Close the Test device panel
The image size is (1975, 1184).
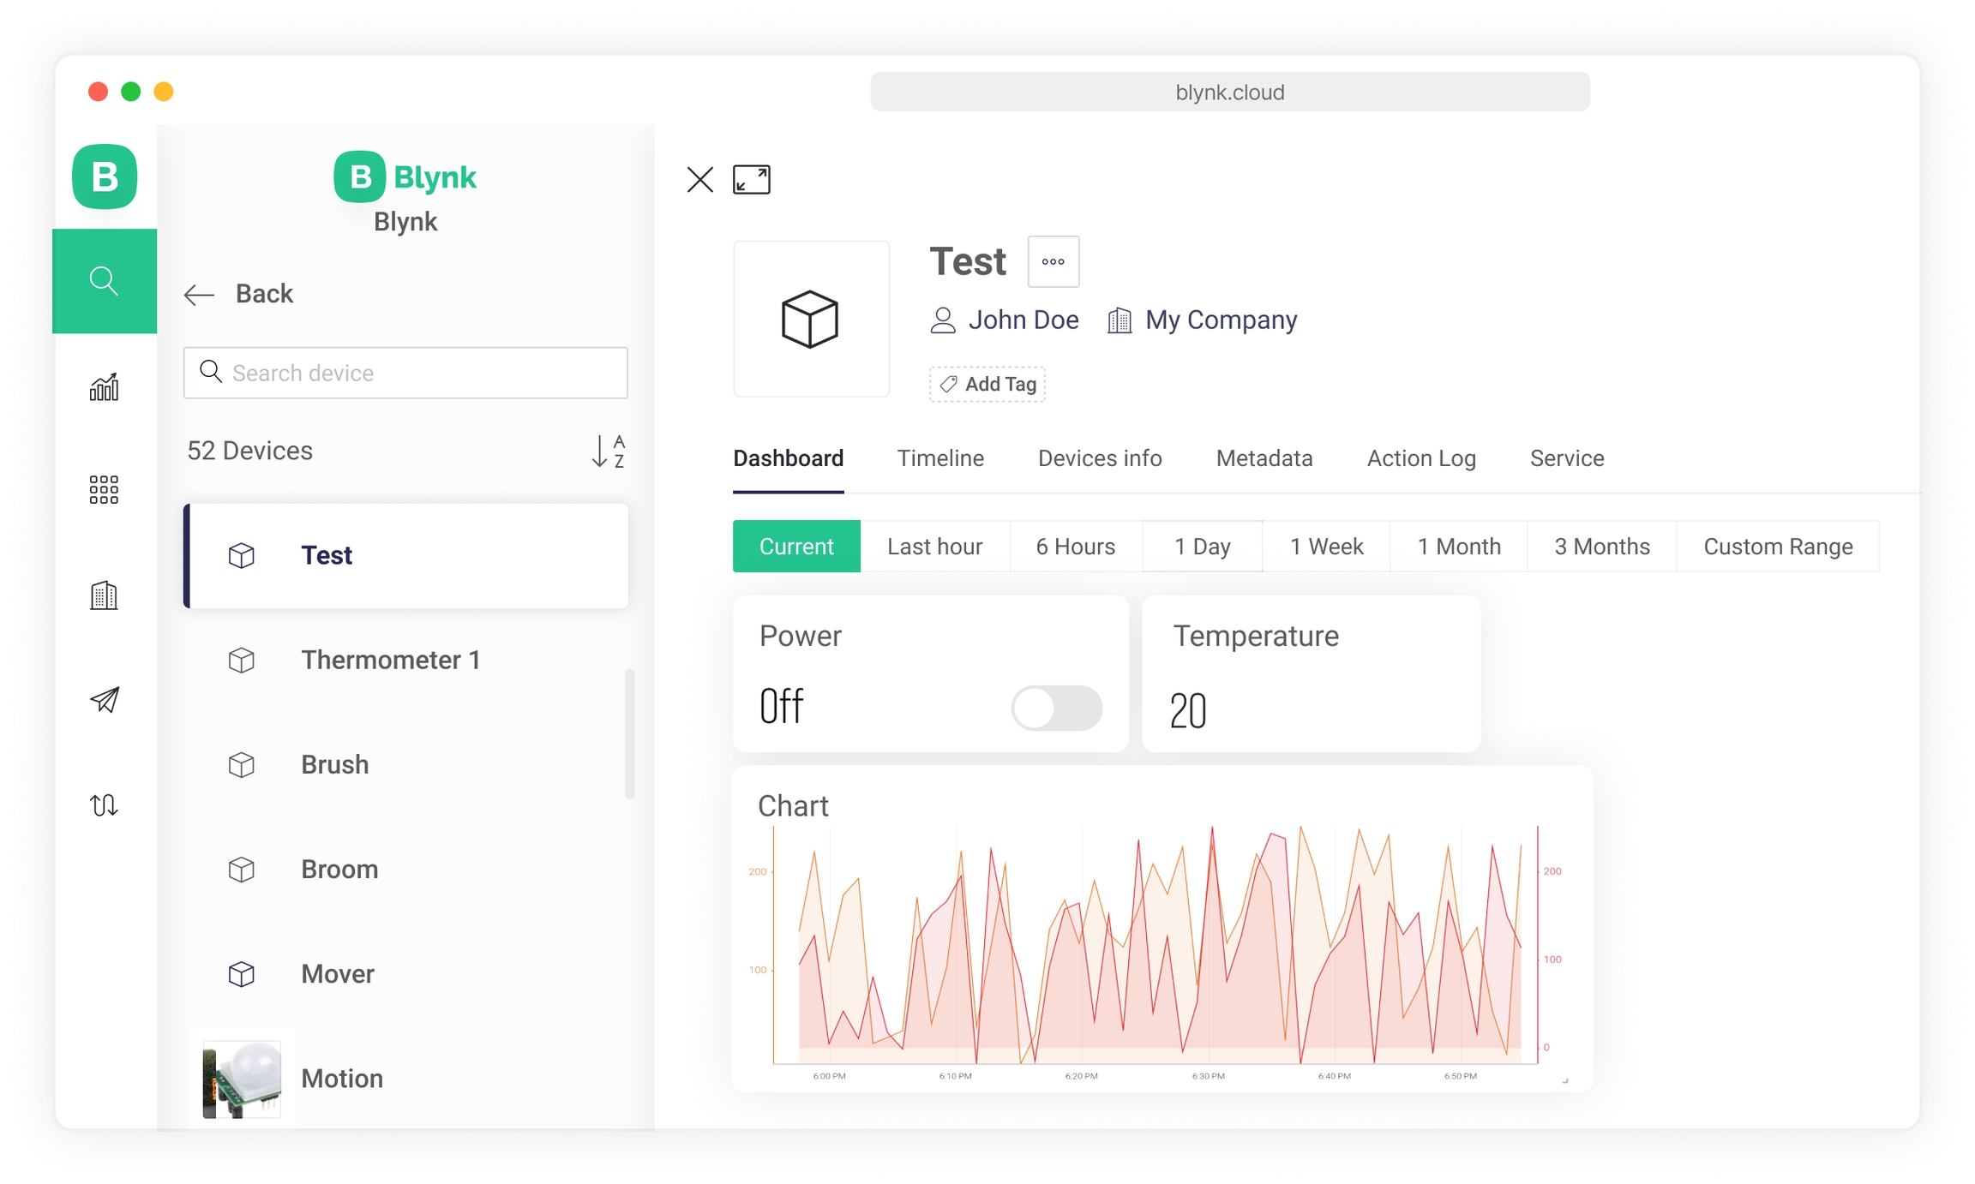[699, 180]
